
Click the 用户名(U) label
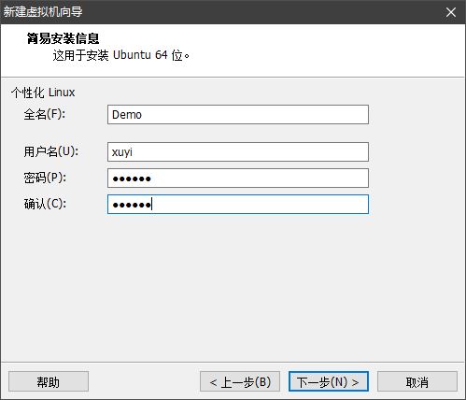[51, 151]
